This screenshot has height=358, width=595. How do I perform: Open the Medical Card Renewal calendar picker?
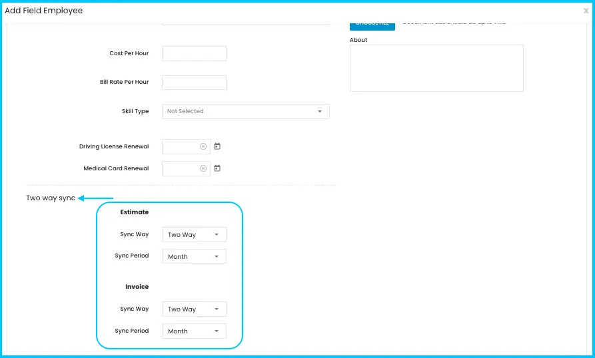[217, 168]
